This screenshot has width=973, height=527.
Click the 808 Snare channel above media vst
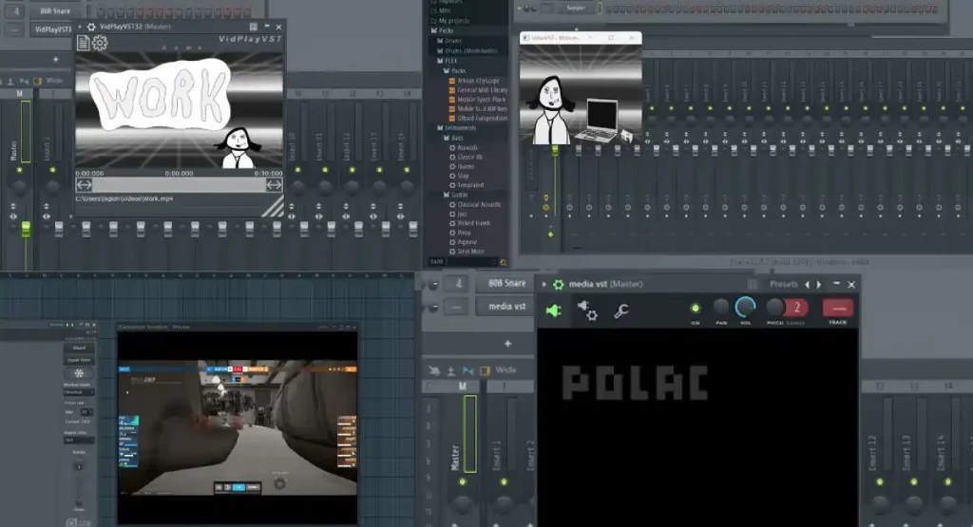(x=506, y=283)
